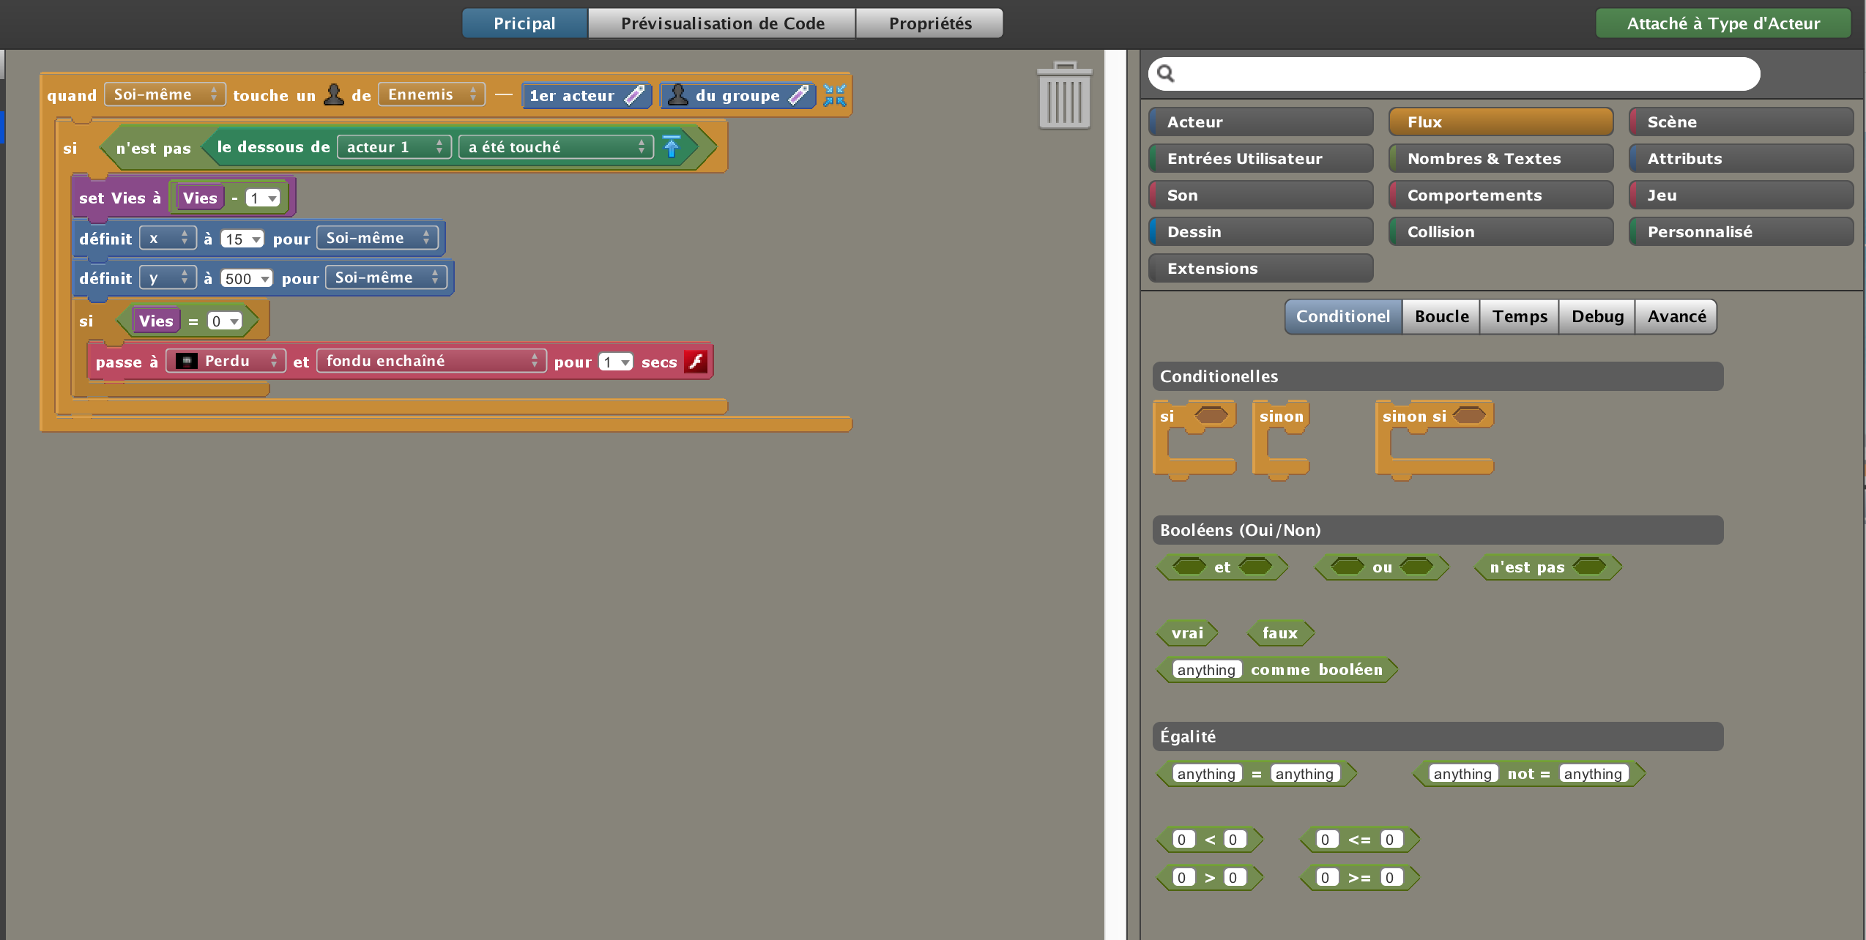Click blue up-arrow icon on collision block

point(672,147)
